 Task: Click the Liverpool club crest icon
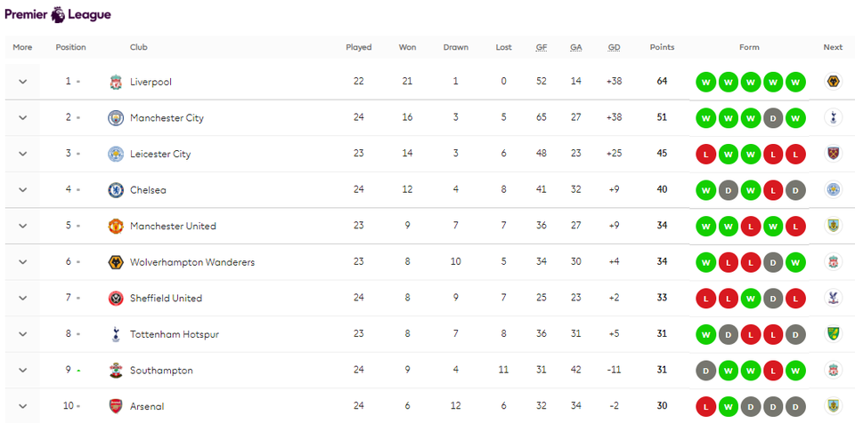point(116,82)
